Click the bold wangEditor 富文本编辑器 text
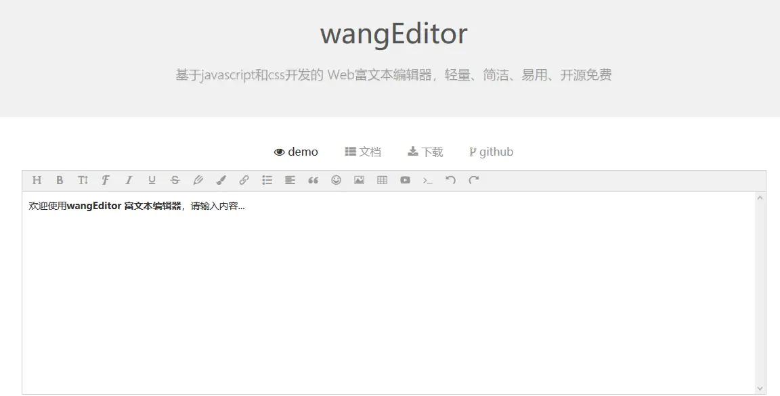Image resolution: width=780 pixels, height=396 pixels. [x=124, y=206]
